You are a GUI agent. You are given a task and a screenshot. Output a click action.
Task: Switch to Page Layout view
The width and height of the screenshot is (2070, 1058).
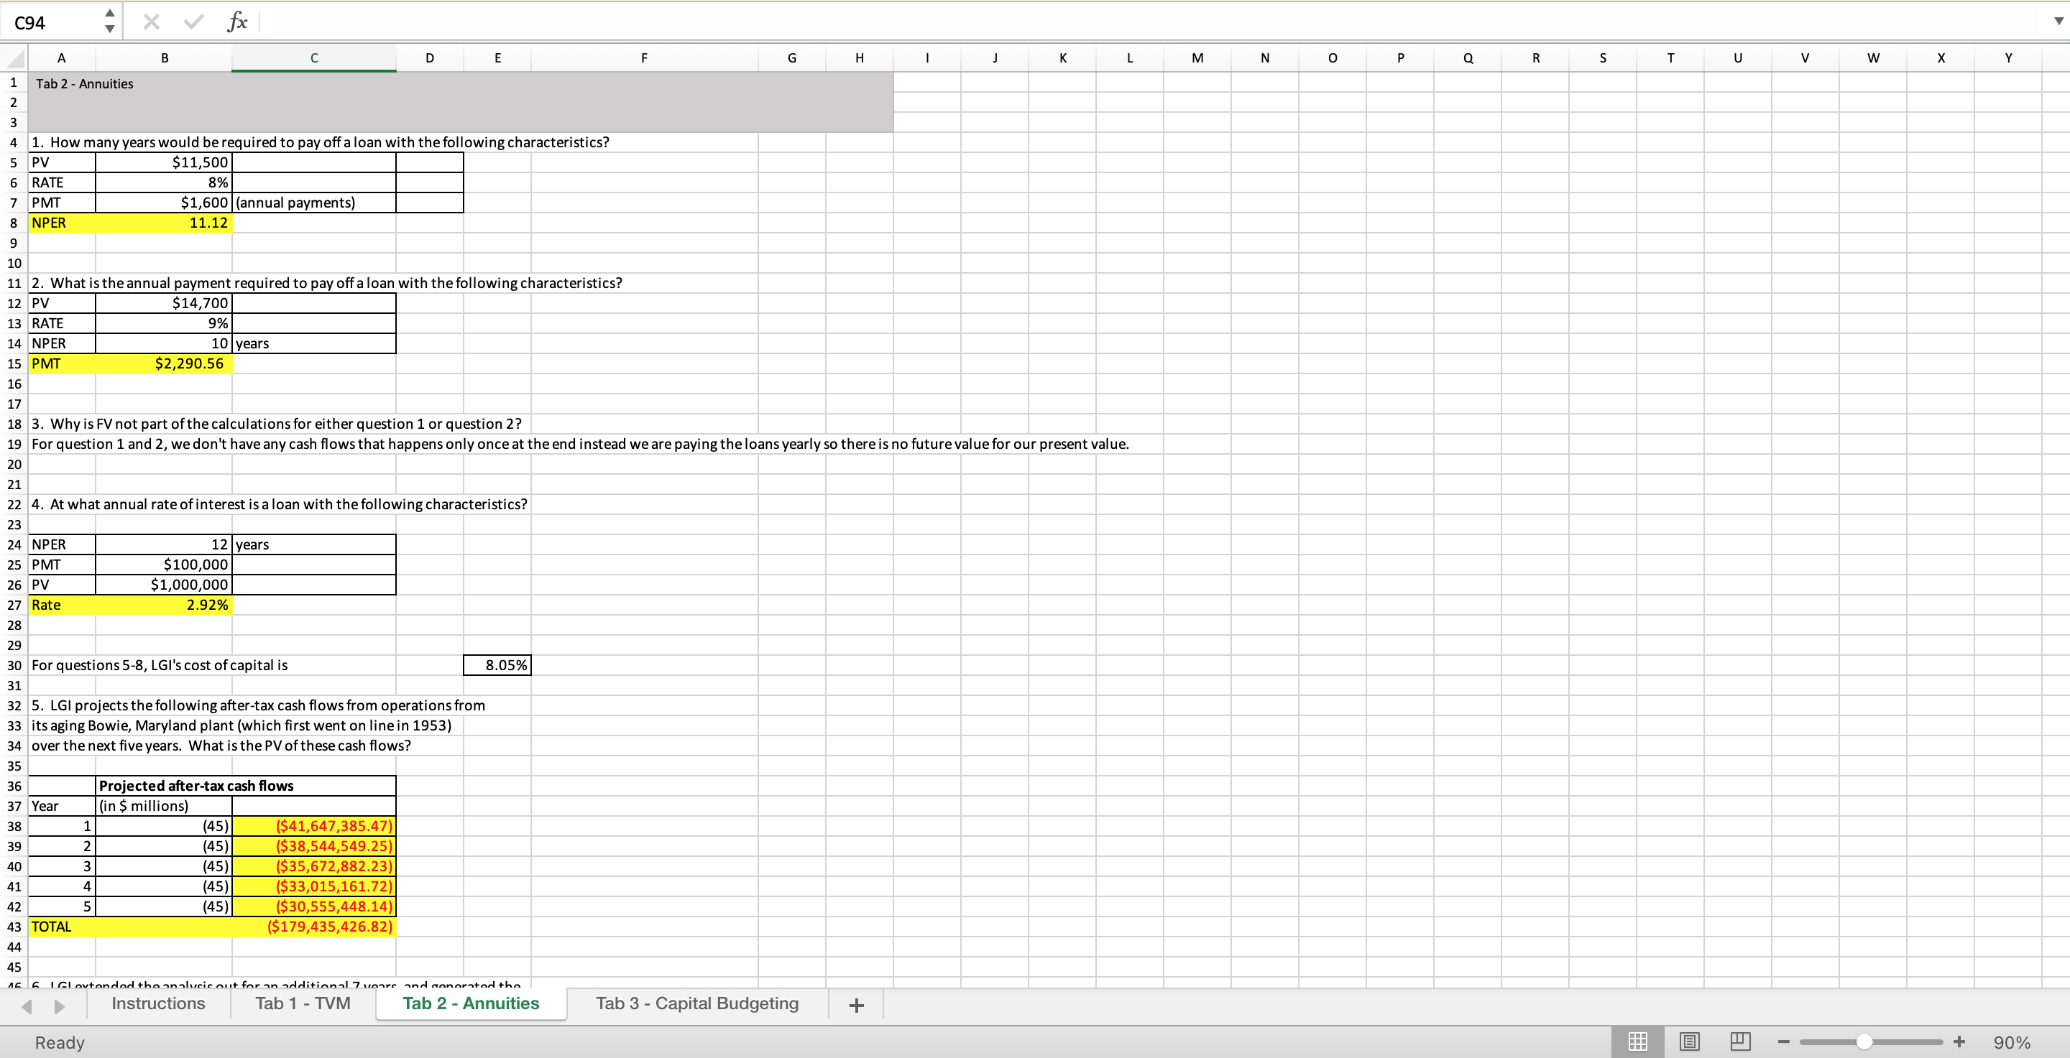tap(1689, 1041)
